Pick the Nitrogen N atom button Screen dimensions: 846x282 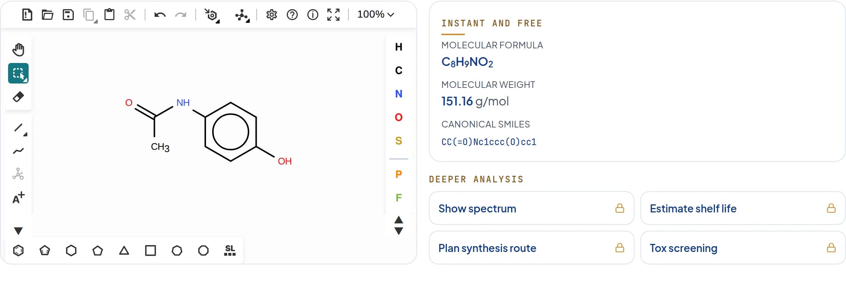pyautogui.click(x=399, y=94)
